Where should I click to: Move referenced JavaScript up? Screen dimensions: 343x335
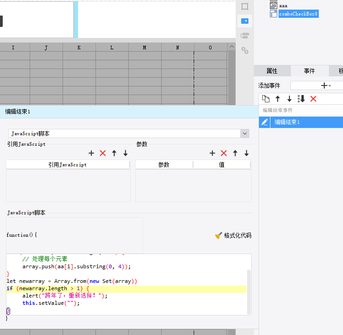(114, 153)
